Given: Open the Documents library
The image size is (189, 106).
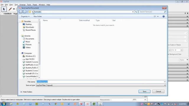Looking at the screenshot, I should click(30, 39).
